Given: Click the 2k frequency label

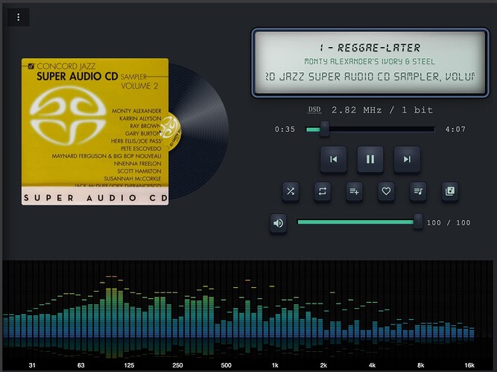Looking at the screenshot, I should (323, 365).
